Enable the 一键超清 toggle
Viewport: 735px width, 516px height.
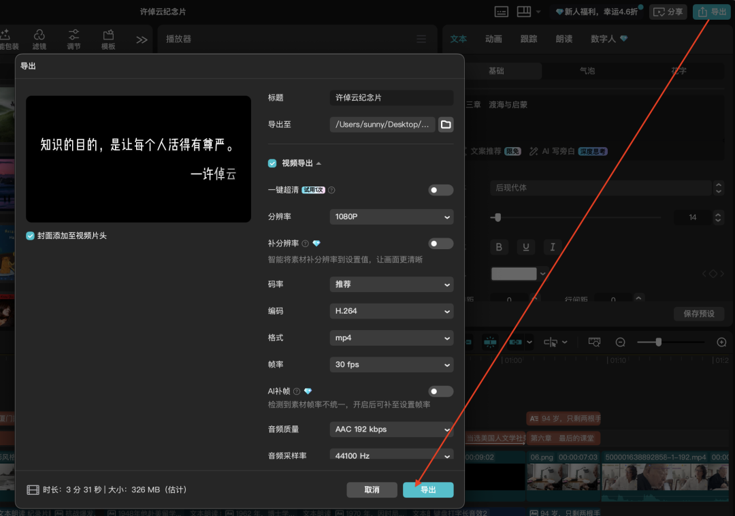point(440,190)
